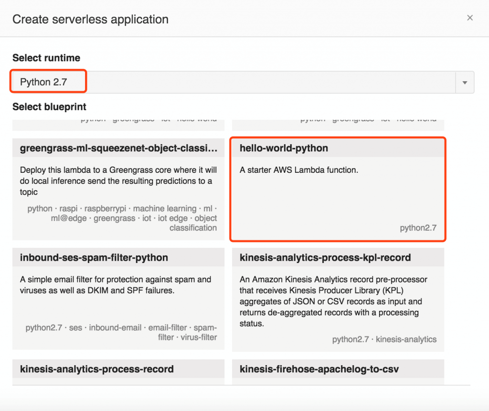Image resolution: width=489 pixels, height=411 pixels.
Task: Click the KPL record pre-processor description
Action: click(x=333, y=302)
